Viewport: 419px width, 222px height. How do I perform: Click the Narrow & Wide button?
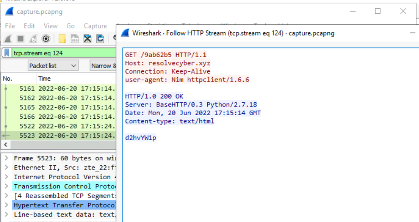coord(103,66)
